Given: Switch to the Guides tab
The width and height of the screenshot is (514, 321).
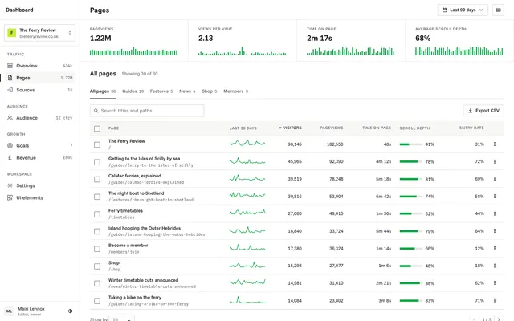Looking at the screenshot, I should (133, 91).
